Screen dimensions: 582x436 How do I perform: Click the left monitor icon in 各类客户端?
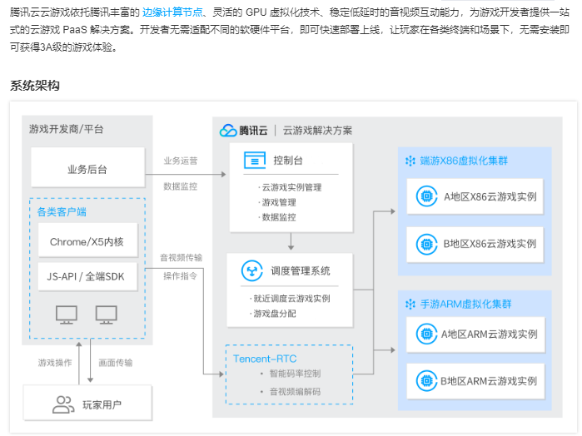coord(67,315)
